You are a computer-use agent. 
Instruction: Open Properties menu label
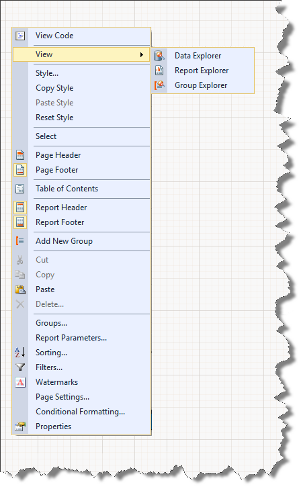pyautogui.click(x=53, y=426)
